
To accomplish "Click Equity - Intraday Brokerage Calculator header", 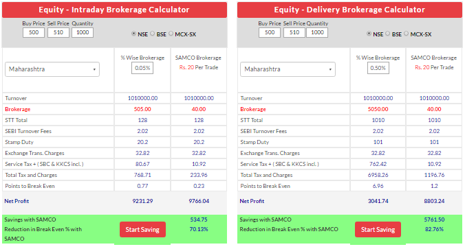I will point(114,10).
